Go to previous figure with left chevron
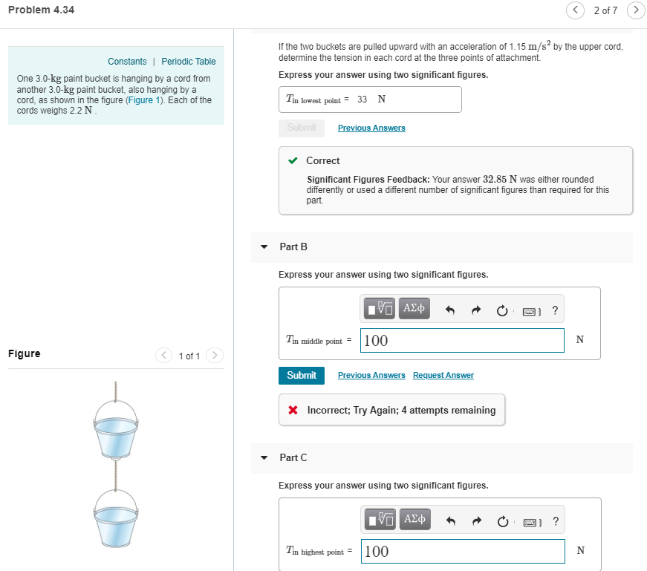Screen dimensions: 647x571 (x=163, y=355)
